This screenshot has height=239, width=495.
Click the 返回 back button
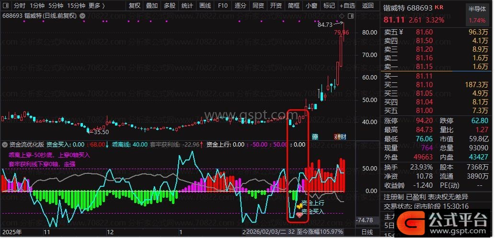[368, 6]
